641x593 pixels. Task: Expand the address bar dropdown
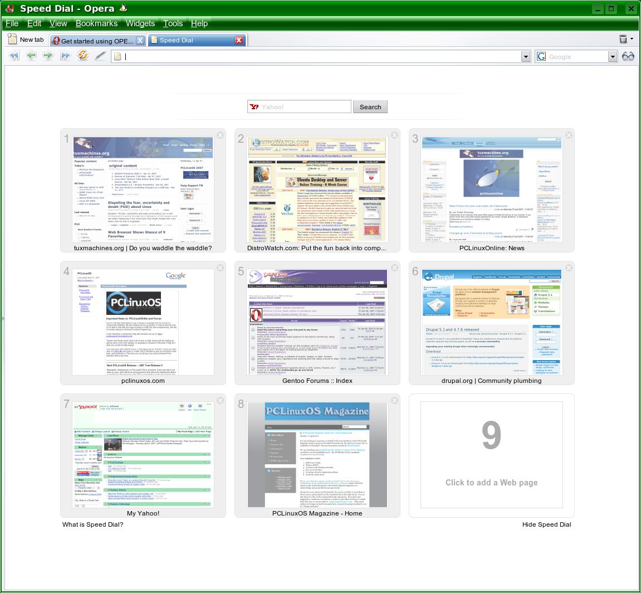[x=526, y=57]
